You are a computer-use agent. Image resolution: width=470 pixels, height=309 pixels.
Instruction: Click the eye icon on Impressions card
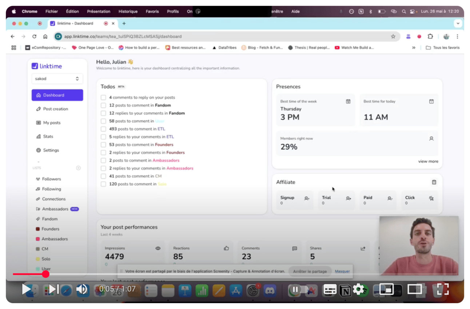158,248
